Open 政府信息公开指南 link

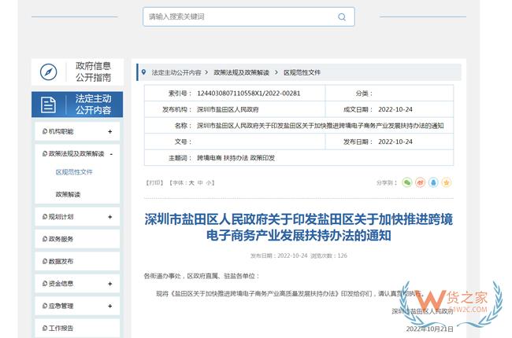[x=93, y=72]
